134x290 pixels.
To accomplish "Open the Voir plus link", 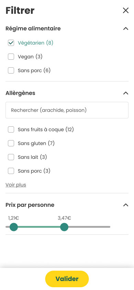I will (x=16, y=185).
